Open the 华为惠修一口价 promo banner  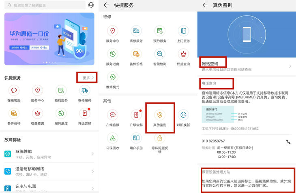click(49, 39)
